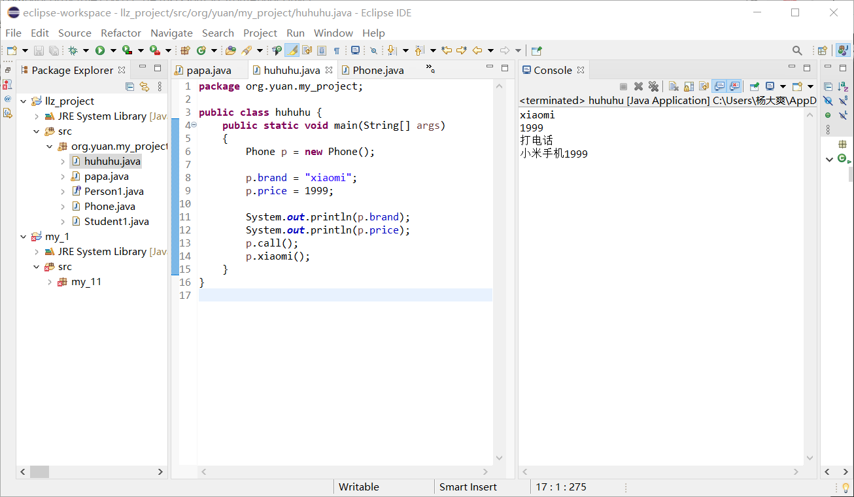Toggle Word Wrap in the editor toolbar
Image resolution: width=854 pixels, height=497 pixels.
click(x=307, y=50)
